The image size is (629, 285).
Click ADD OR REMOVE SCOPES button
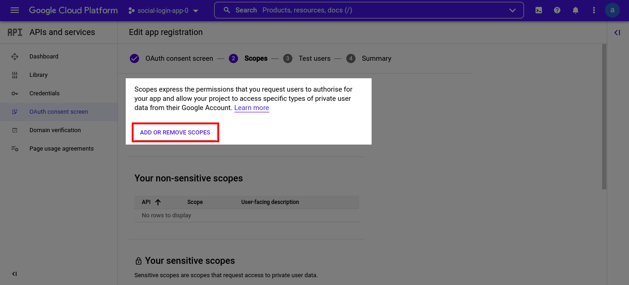pos(175,133)
